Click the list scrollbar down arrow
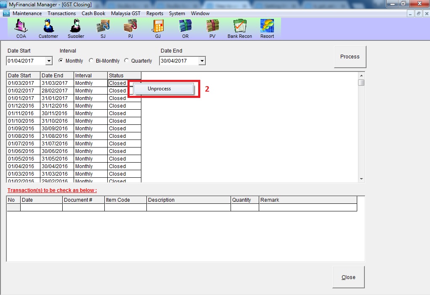 pos(361,179)
